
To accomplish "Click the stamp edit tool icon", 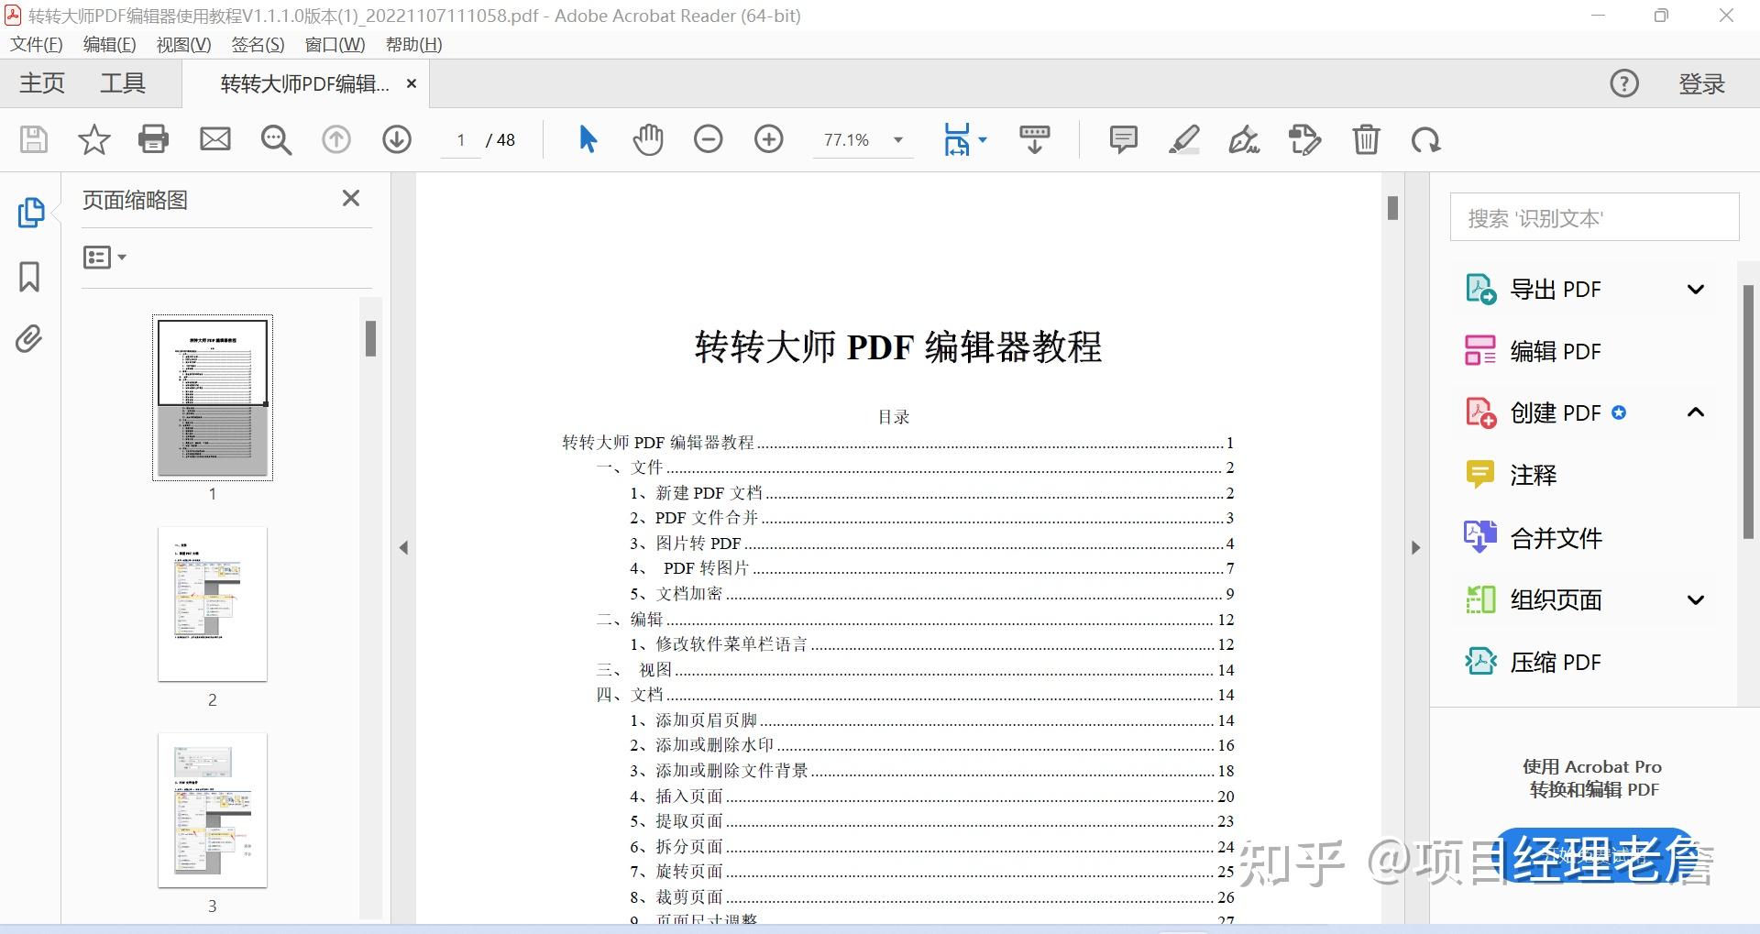I will [1304, 139].
